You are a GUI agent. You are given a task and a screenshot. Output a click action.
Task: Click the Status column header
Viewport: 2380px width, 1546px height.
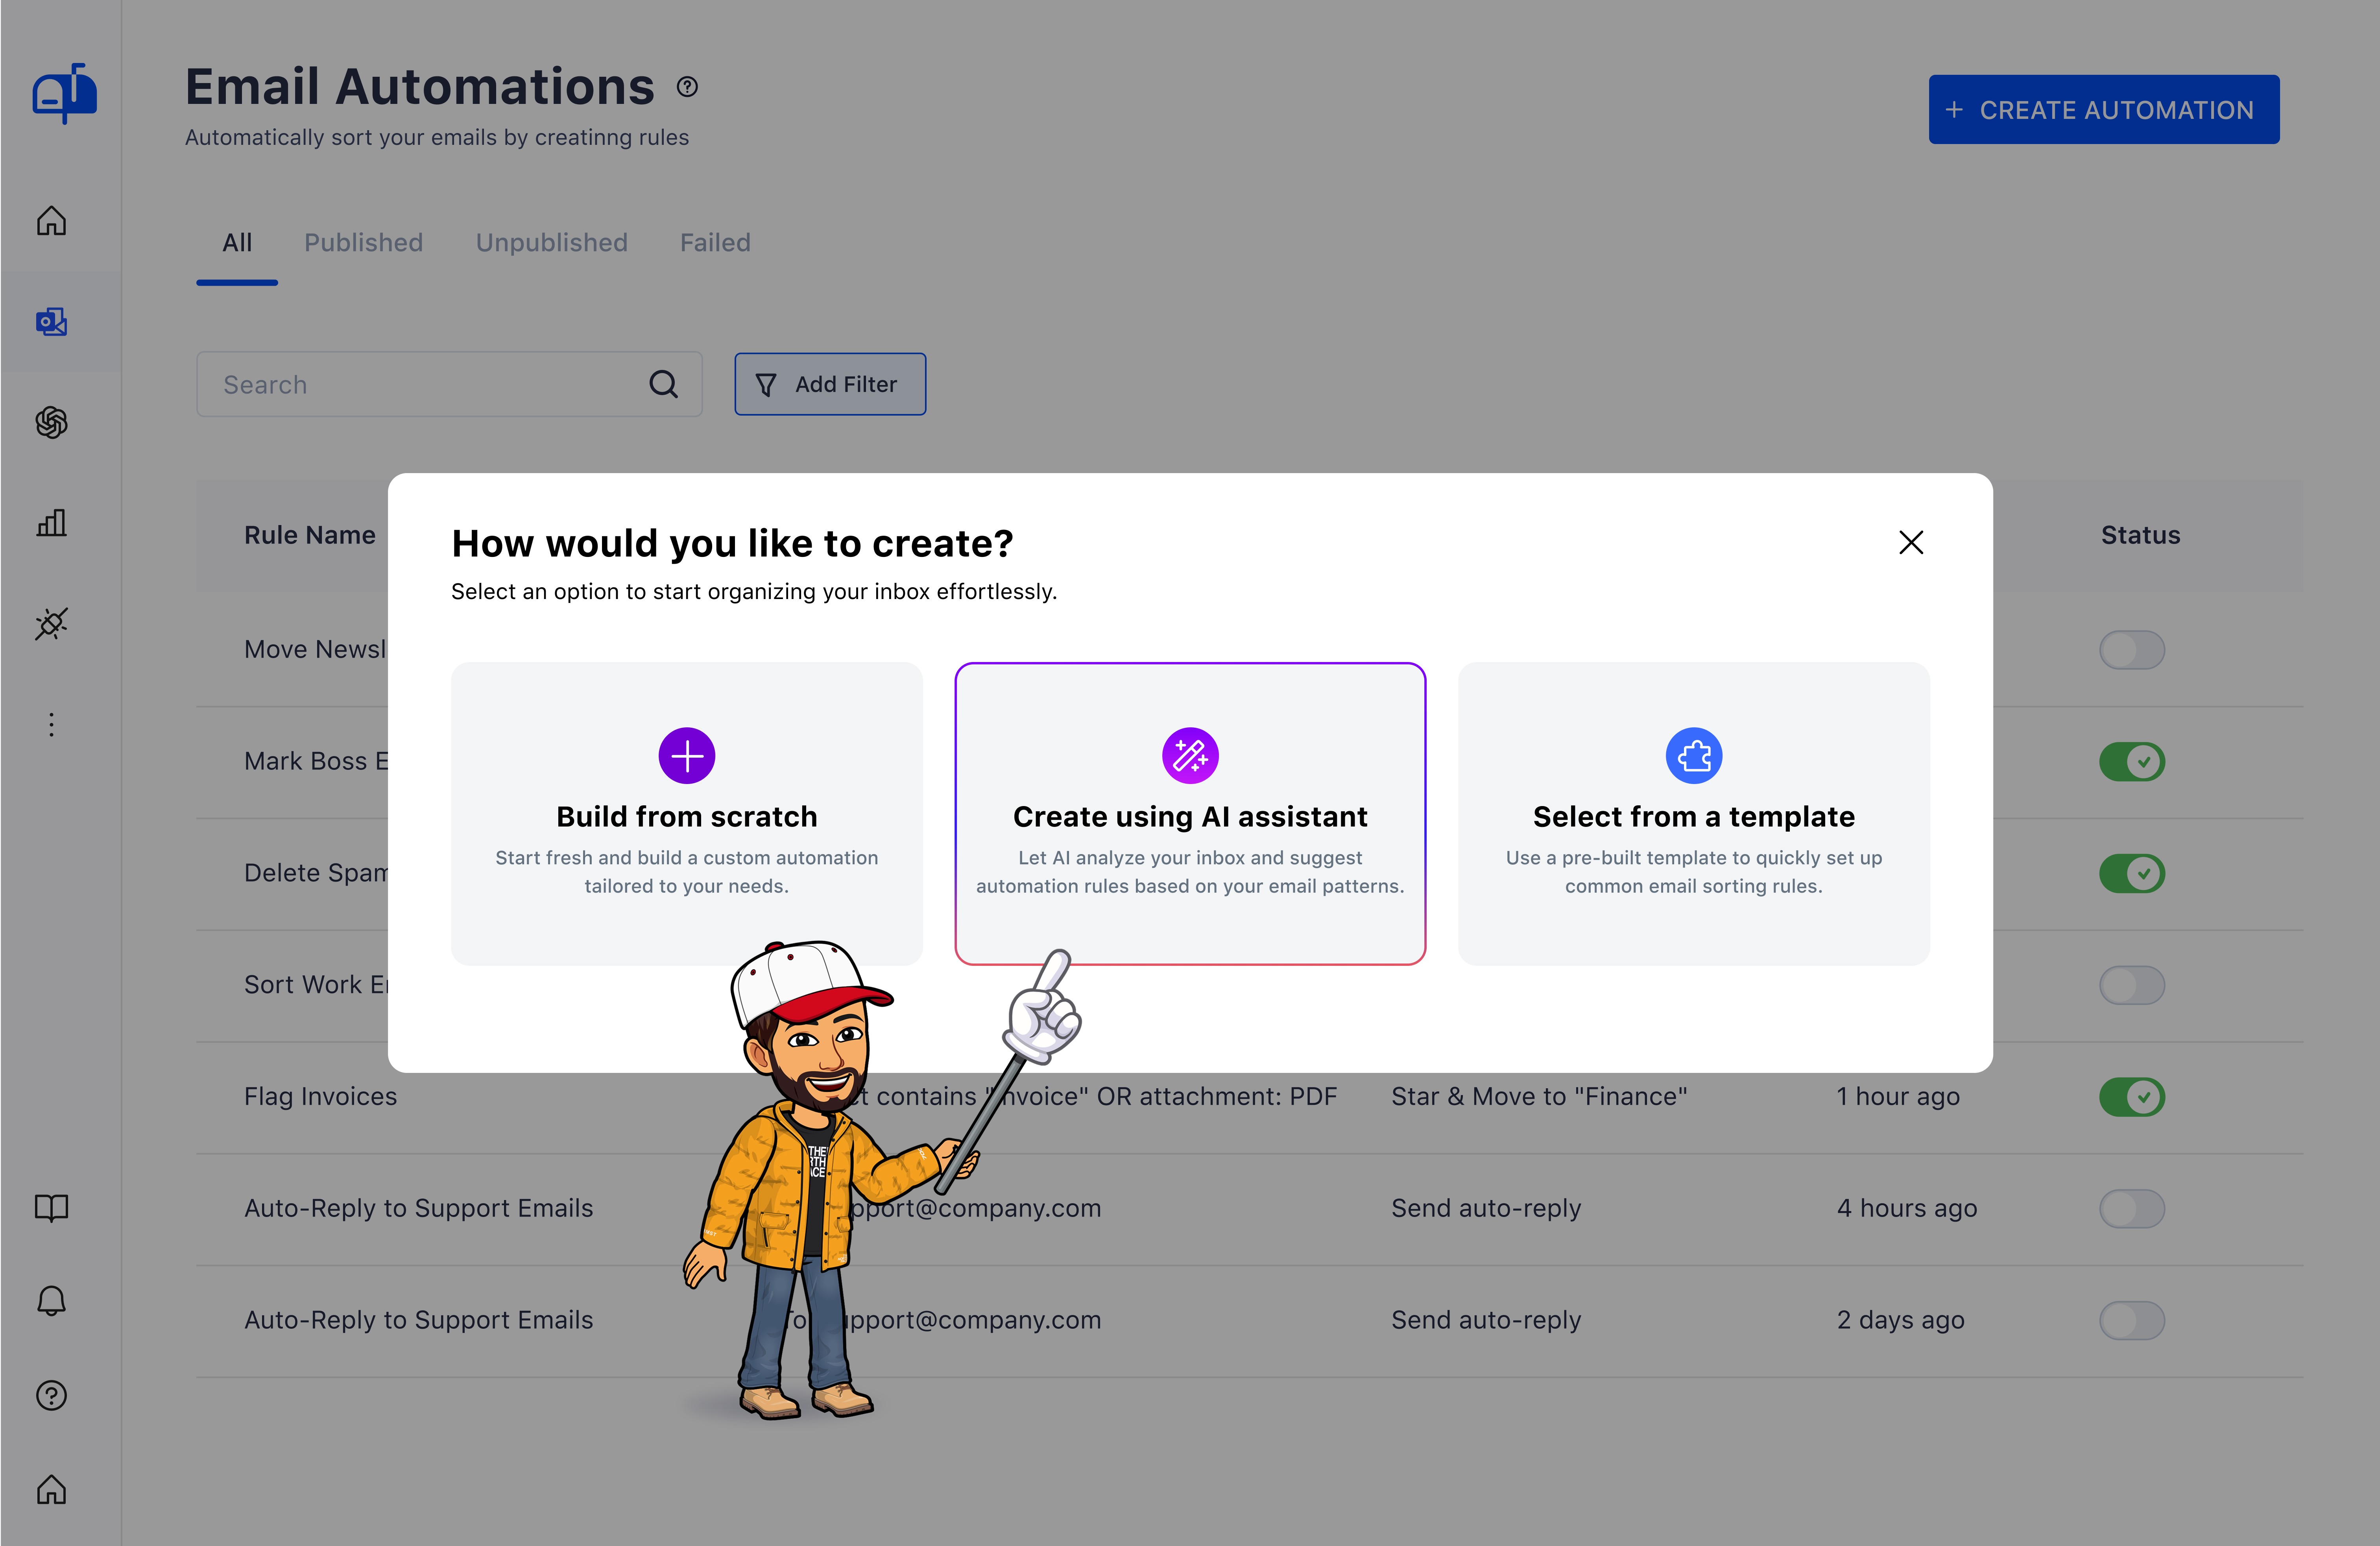2141,535
